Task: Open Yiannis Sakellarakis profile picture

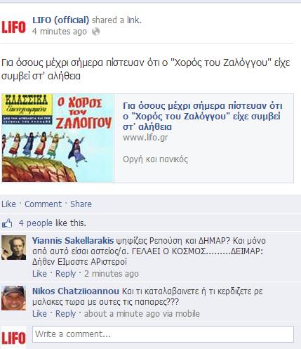Action: (x=13, y=247)
